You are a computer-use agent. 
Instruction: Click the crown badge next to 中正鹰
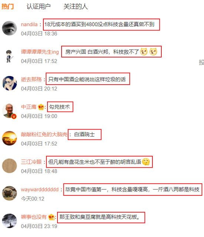coord(41,107)
